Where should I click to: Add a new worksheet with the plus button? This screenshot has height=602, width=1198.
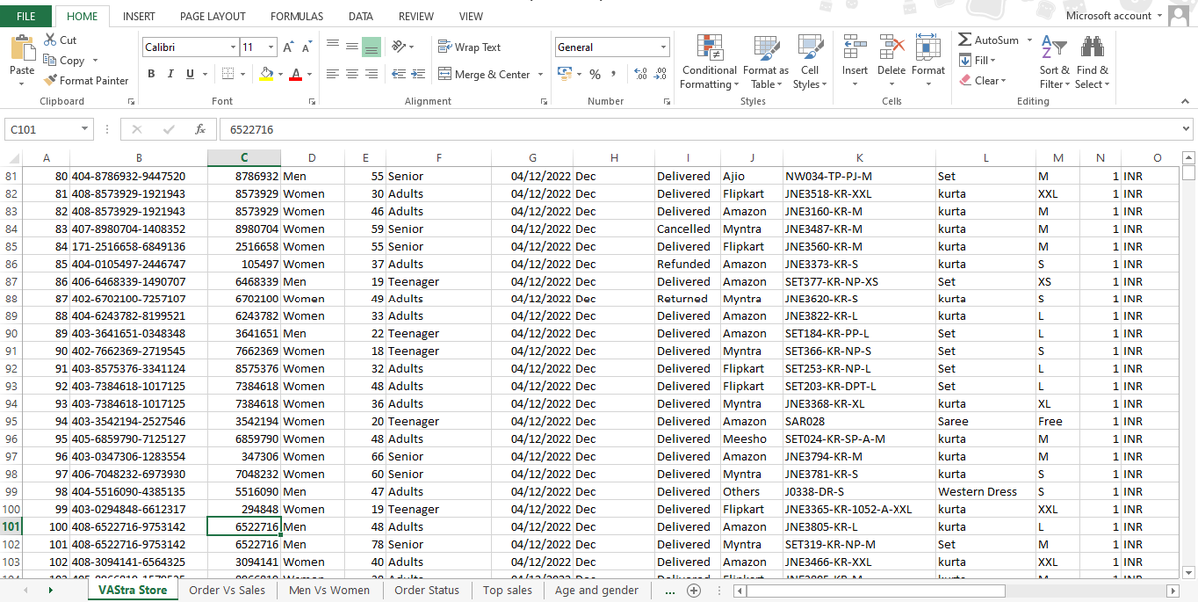(x=694, y=590)
